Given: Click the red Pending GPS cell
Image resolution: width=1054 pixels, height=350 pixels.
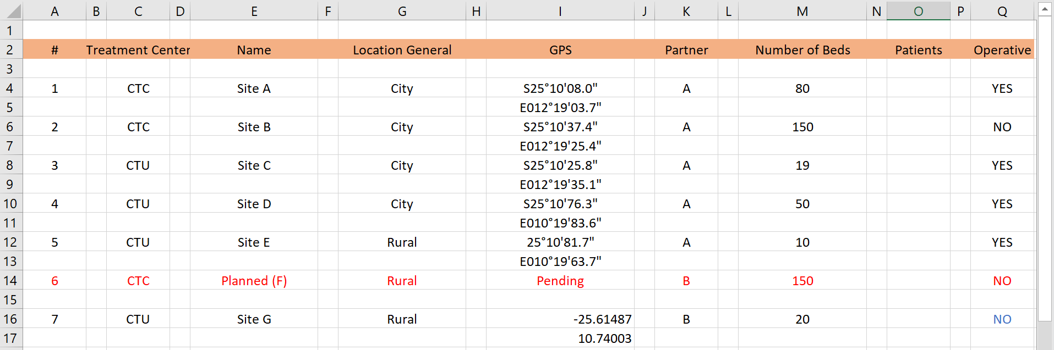Looking at the screenshot, I should pos(560,281).
